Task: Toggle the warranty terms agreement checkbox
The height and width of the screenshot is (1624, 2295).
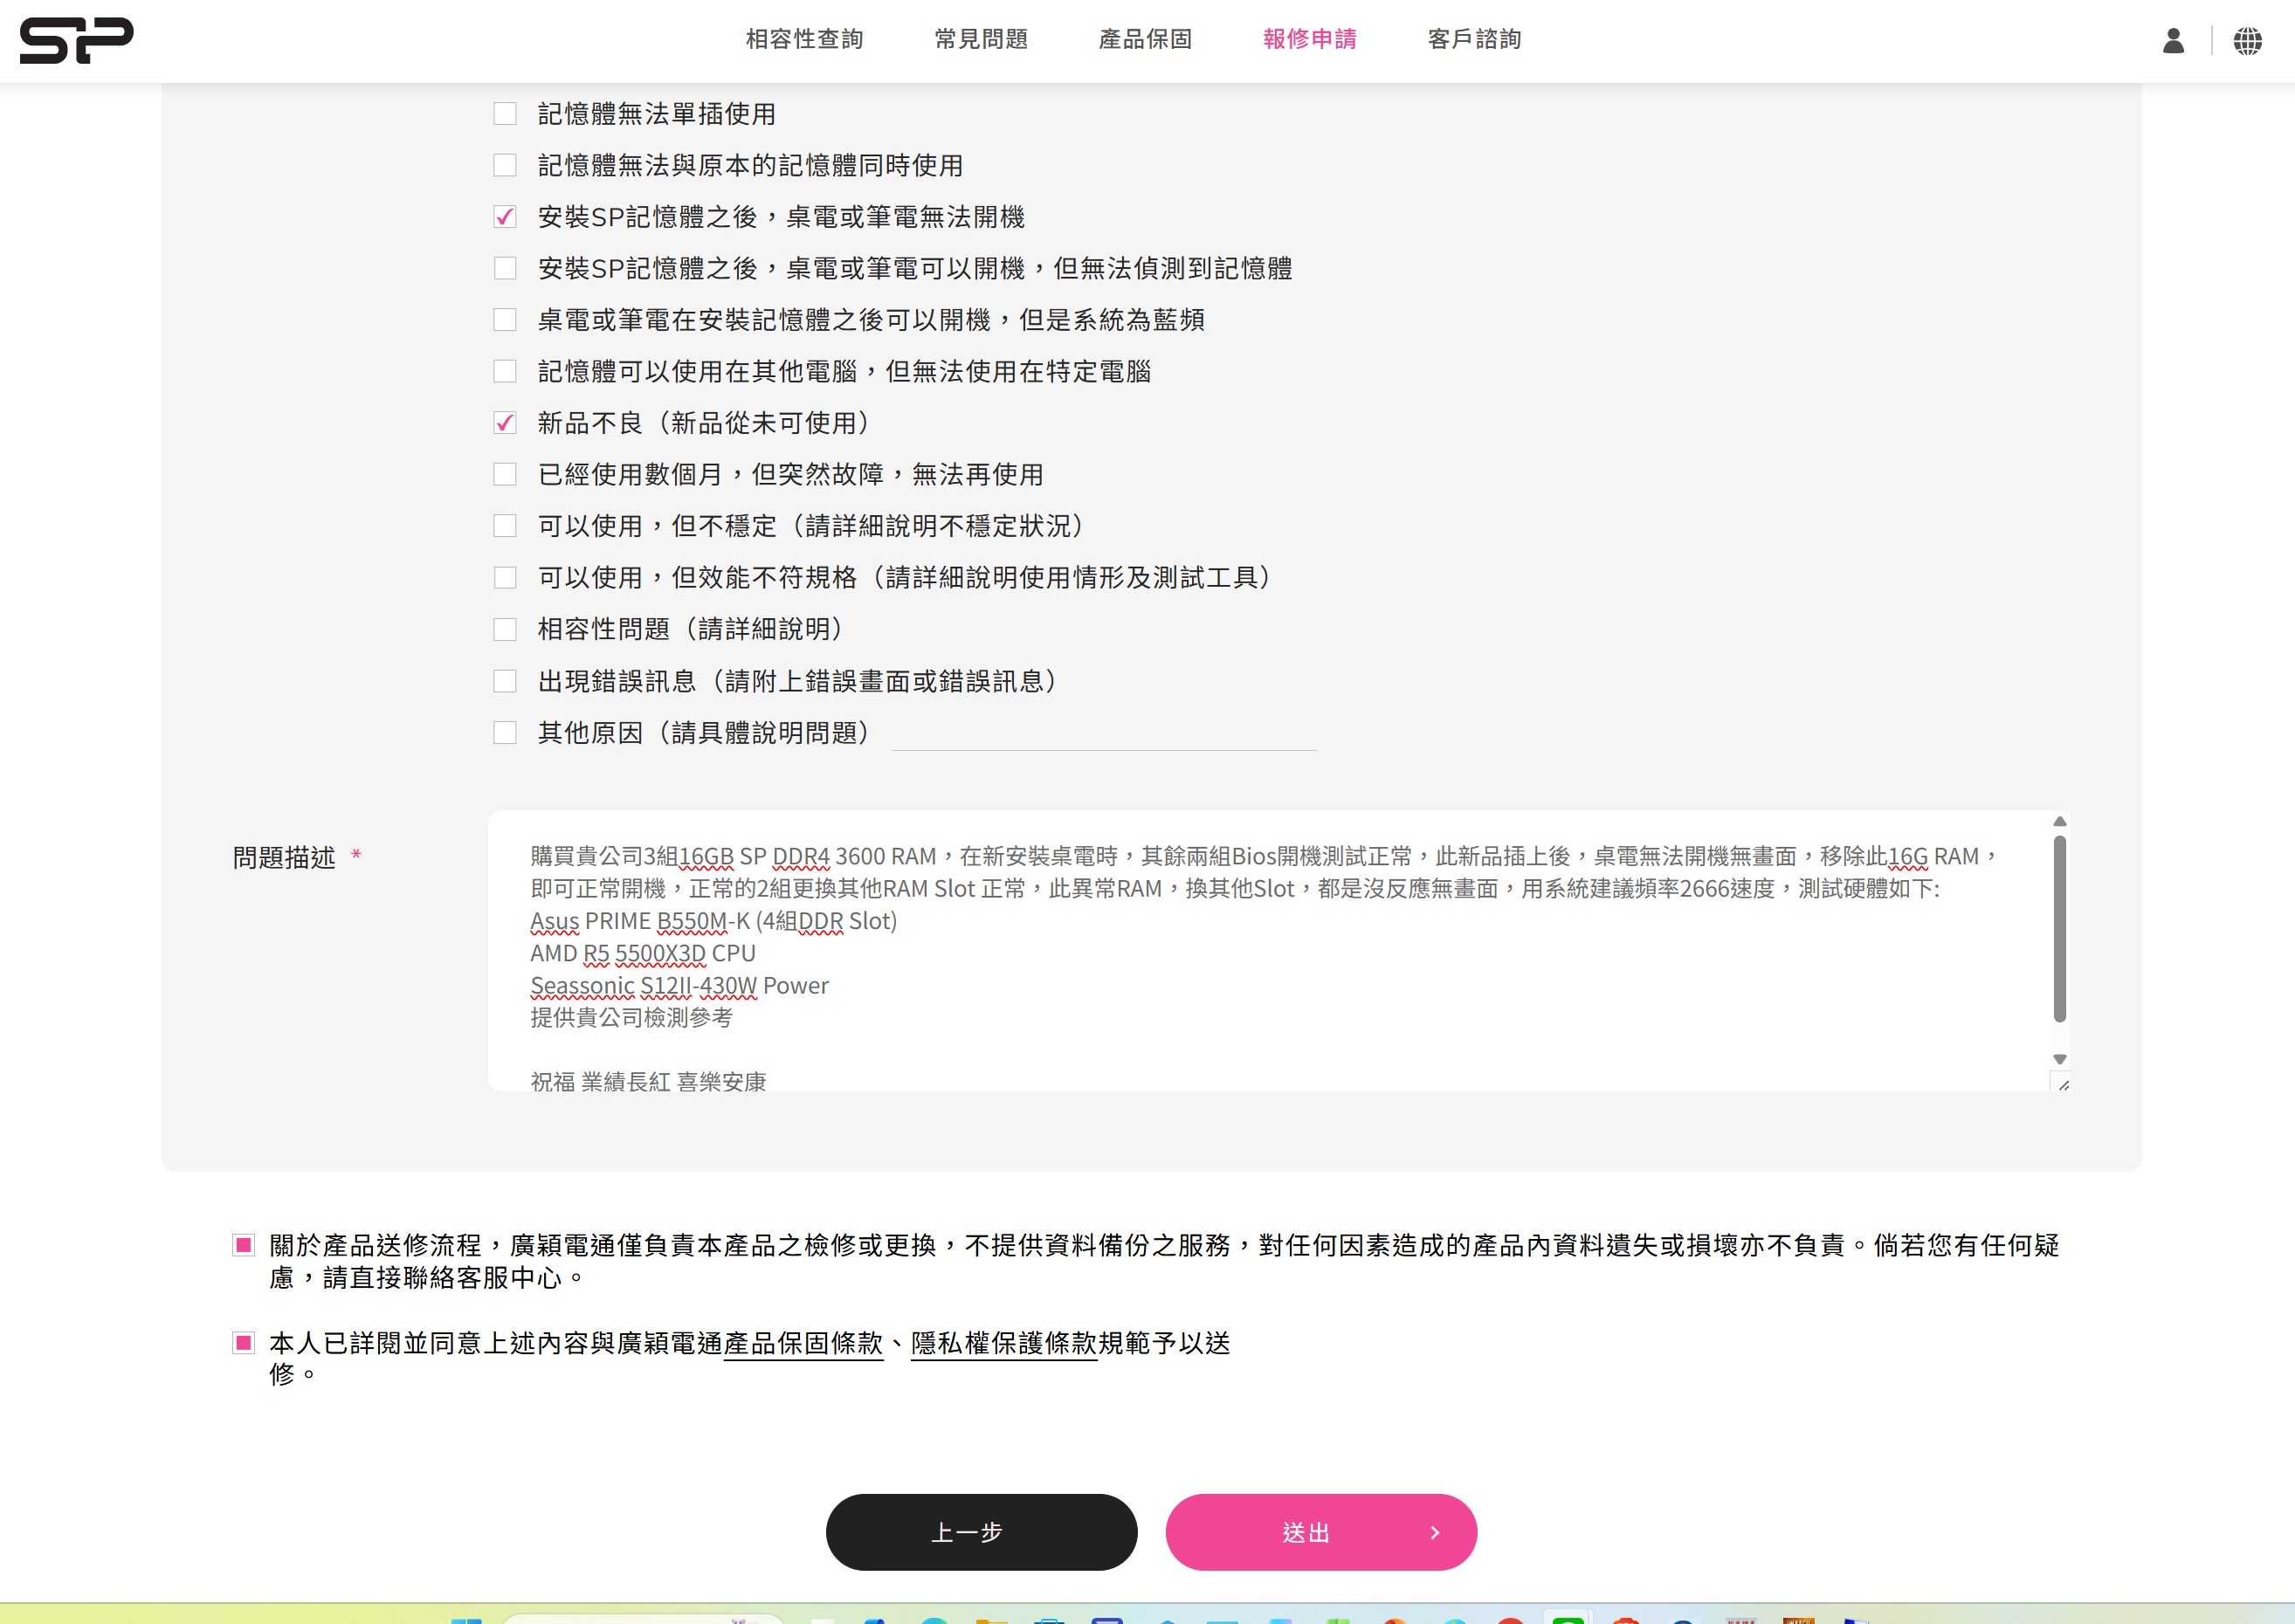Action: [243, 1343]
